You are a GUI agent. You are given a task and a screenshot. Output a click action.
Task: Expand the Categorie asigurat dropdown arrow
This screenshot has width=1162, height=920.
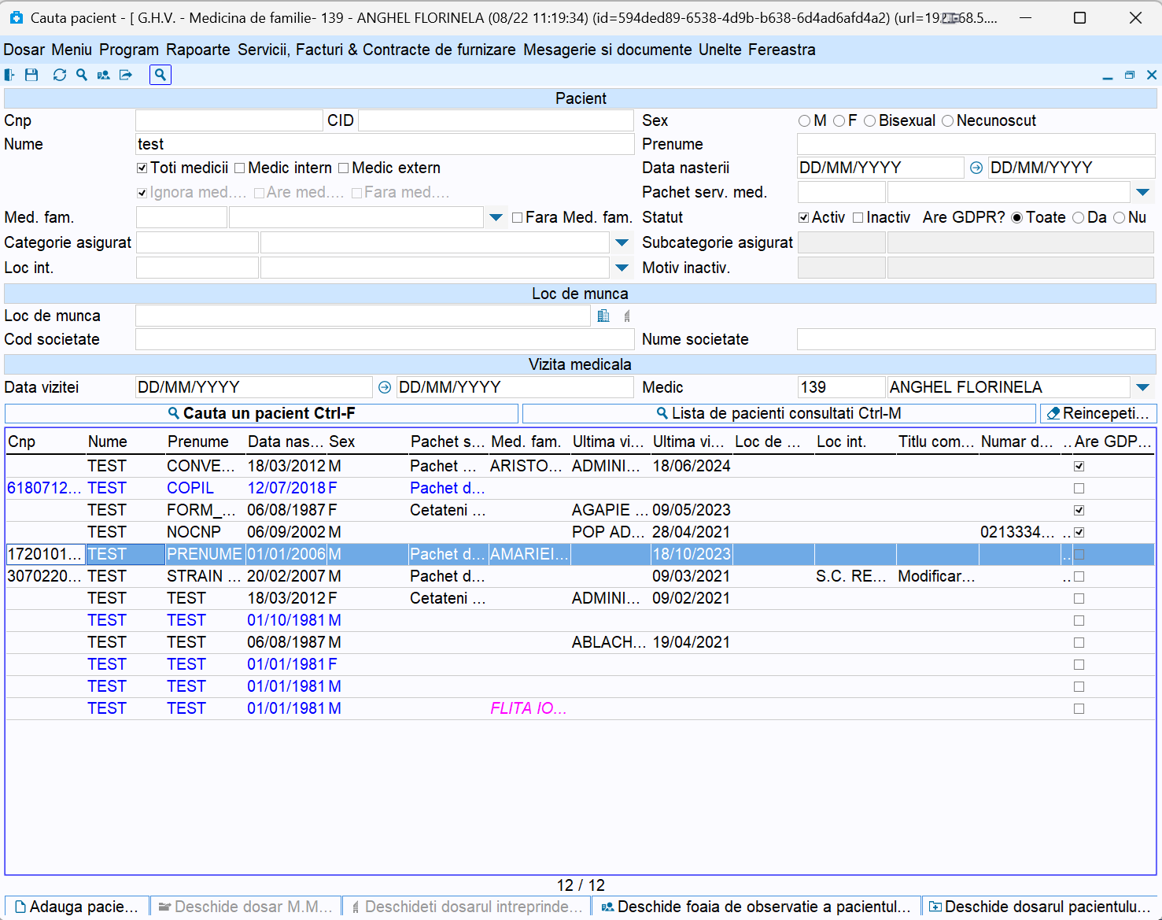(622, 243)
